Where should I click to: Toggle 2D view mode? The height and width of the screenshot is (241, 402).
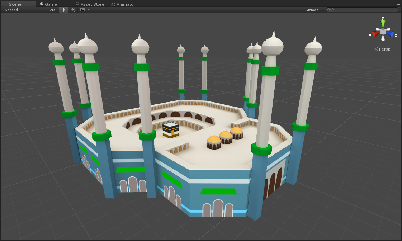52,10
